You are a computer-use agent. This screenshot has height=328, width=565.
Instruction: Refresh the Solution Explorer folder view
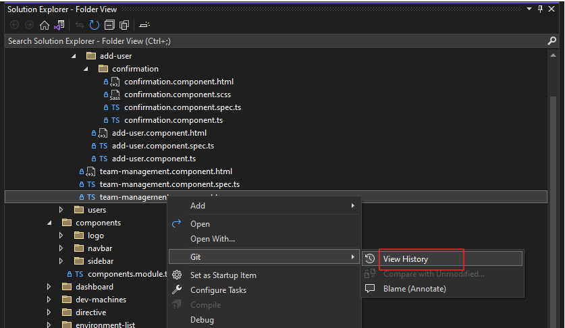tap(94, 25)
